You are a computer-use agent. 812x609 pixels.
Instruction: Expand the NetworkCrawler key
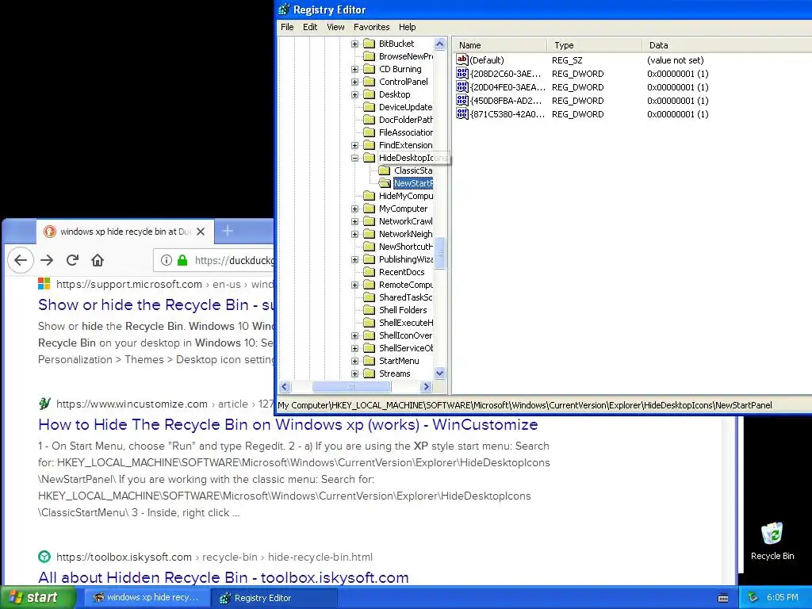point(354,222)
